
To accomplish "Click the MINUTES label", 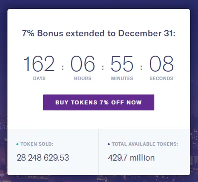I will (122, 79).
